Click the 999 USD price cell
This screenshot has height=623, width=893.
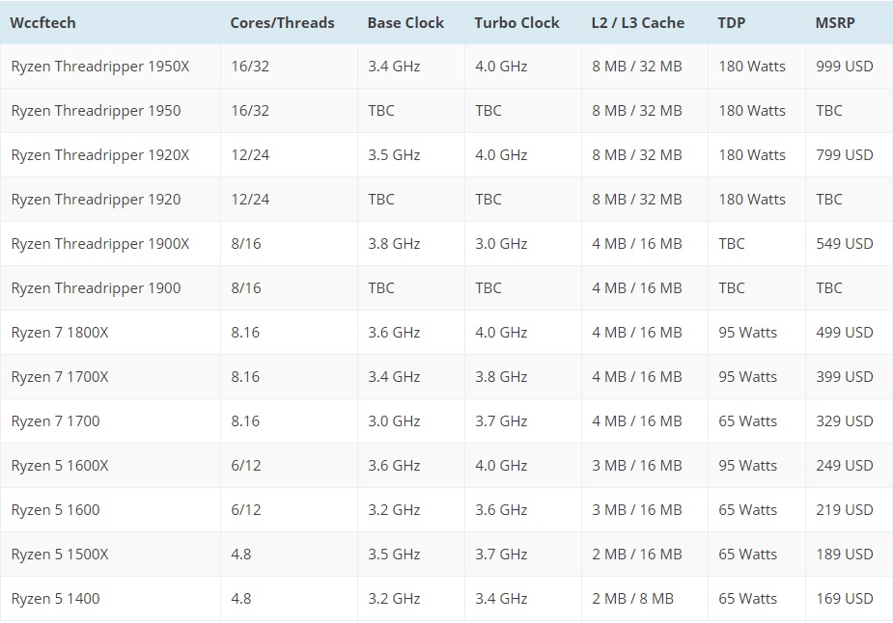844,67
